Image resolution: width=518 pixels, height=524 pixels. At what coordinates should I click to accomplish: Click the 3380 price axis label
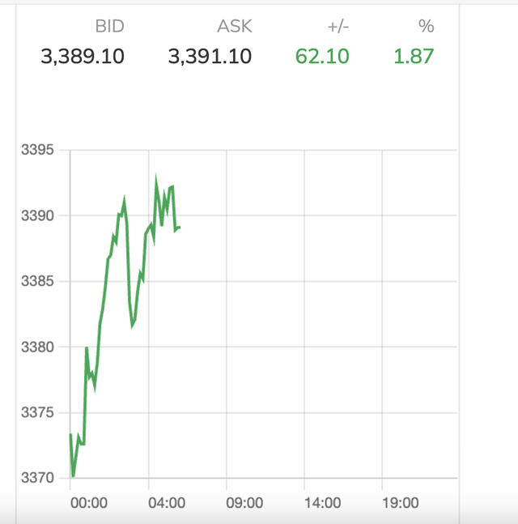[36, 347]
